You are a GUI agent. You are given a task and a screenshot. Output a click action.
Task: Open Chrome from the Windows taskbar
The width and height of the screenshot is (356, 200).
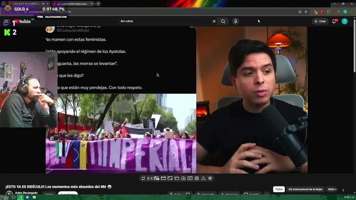(x=20, y=197)
